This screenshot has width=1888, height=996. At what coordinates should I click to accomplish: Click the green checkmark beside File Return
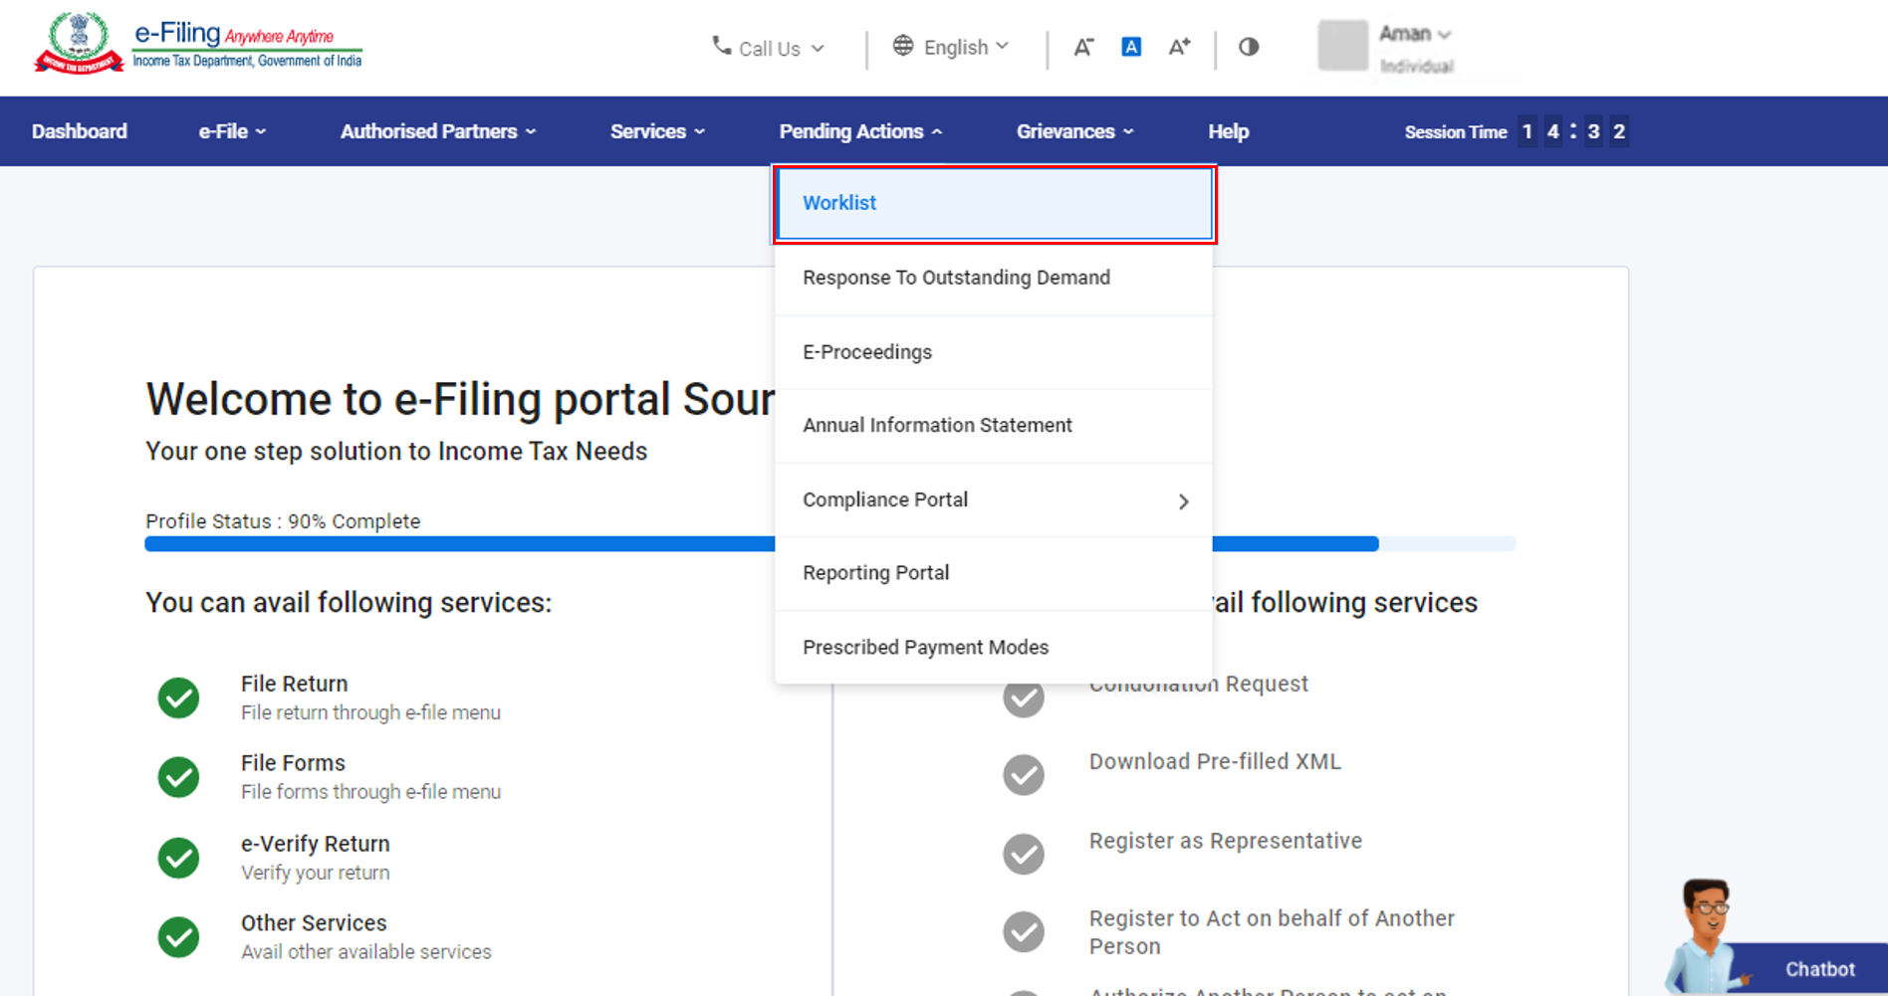pos(179,697)
